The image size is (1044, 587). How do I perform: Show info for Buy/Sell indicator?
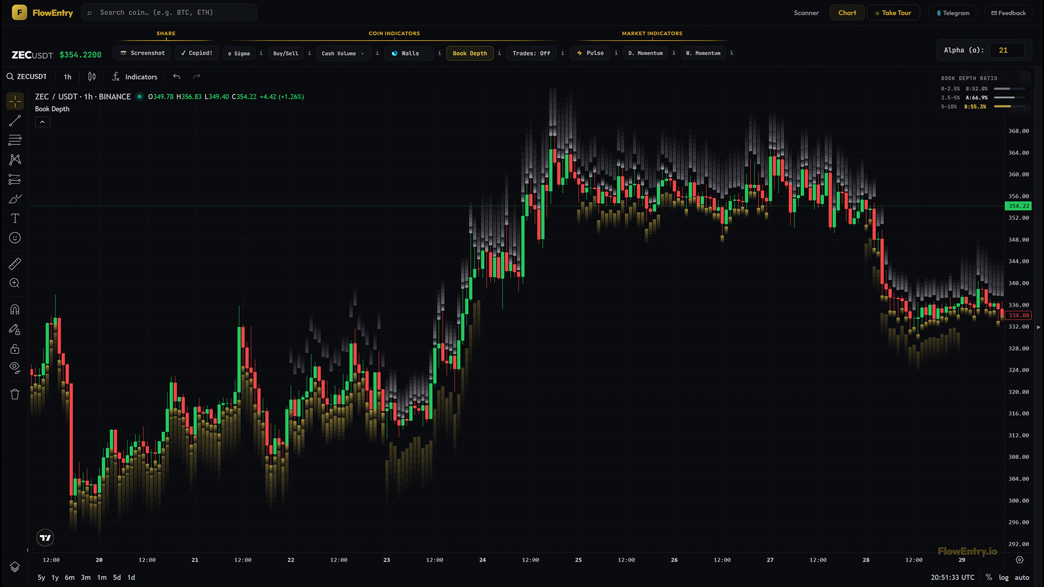(x=309, y=53)
